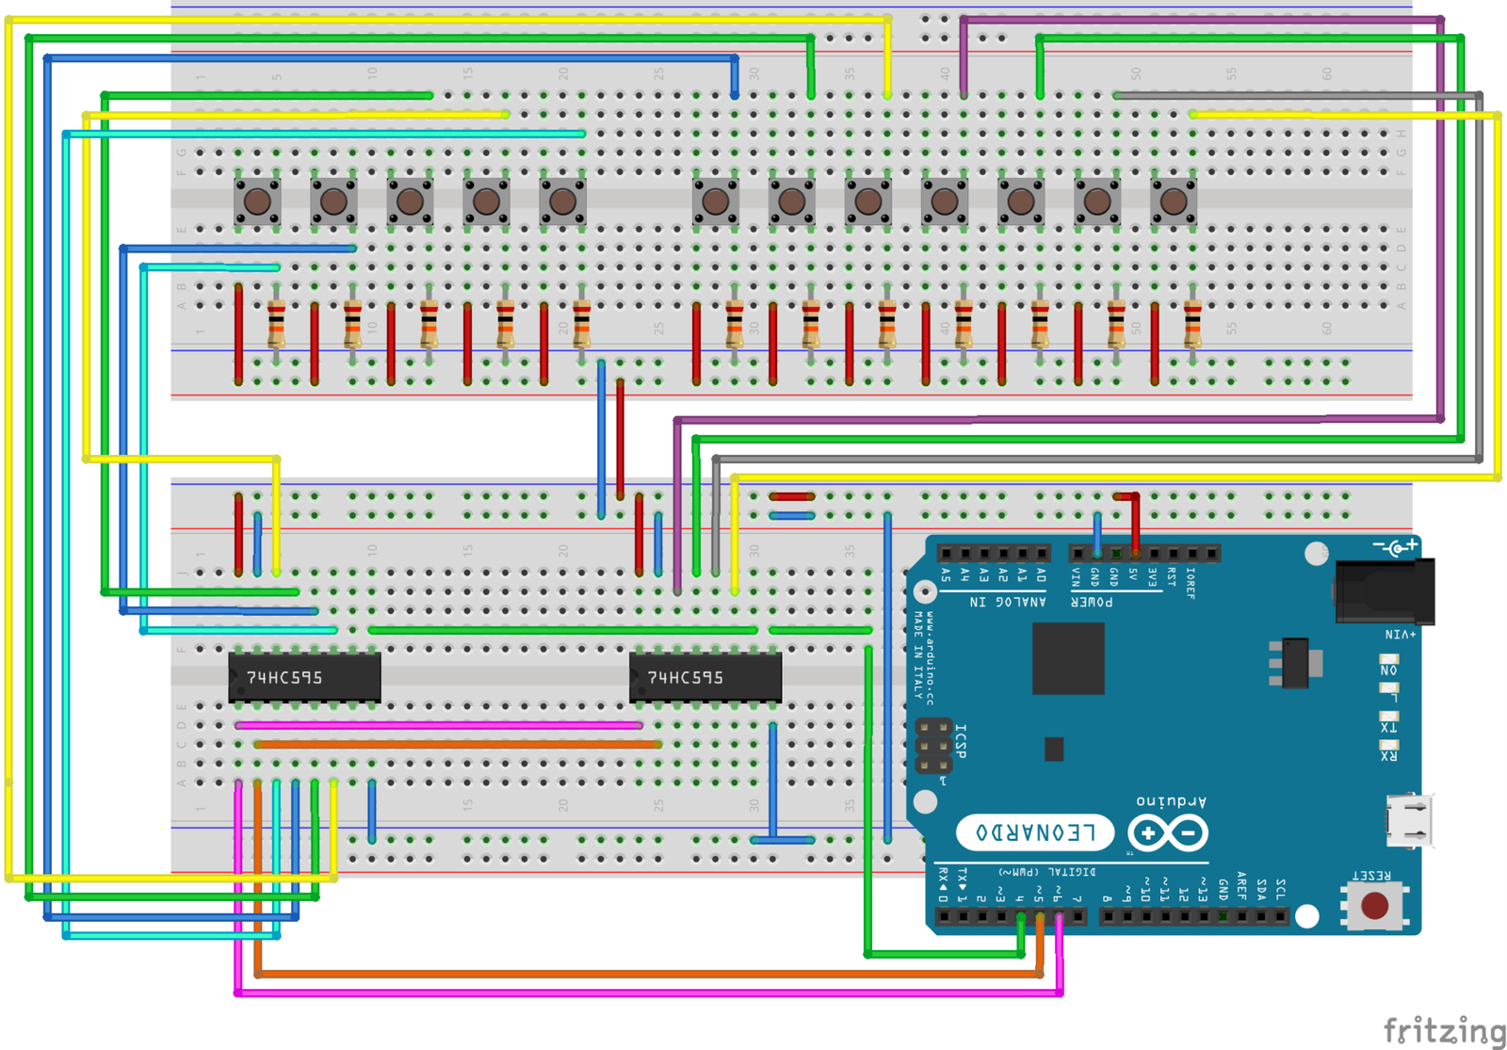Click the fifth pushbutton from the left
The height and width of the screenshot is (1050, 1507).
coord(562,201)
